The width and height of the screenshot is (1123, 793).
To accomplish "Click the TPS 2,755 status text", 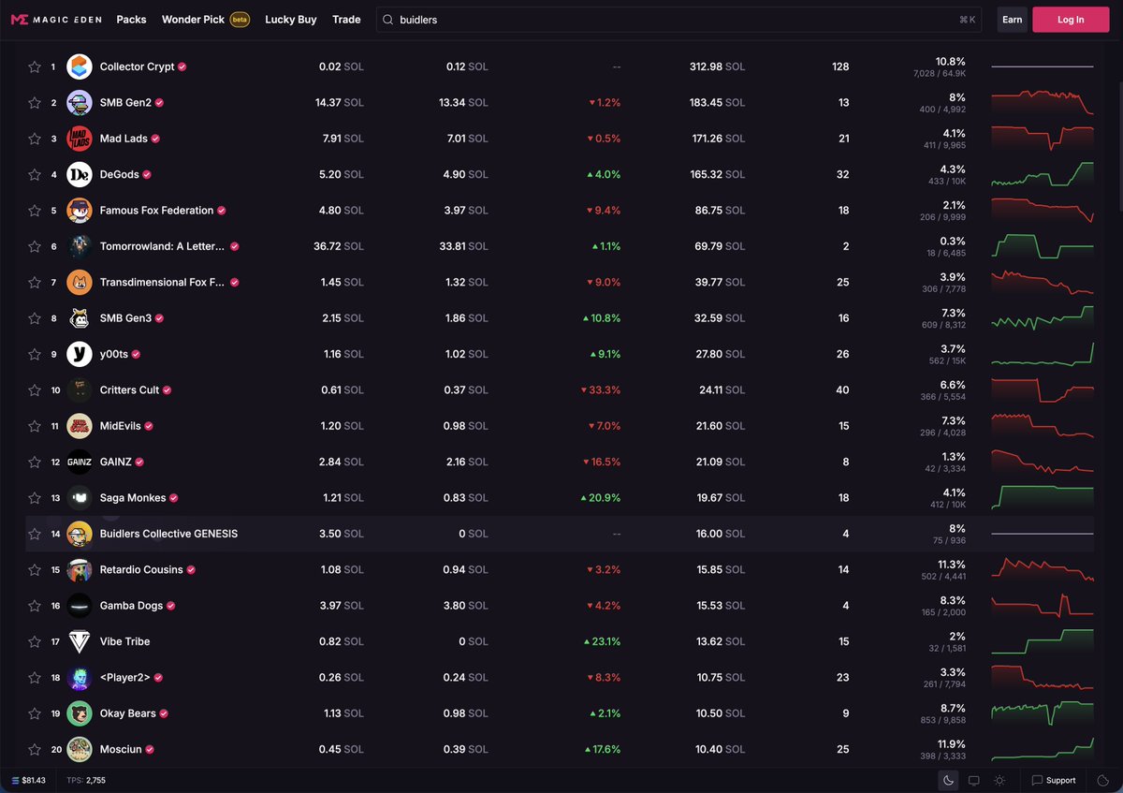I will (x=88, y=780).
